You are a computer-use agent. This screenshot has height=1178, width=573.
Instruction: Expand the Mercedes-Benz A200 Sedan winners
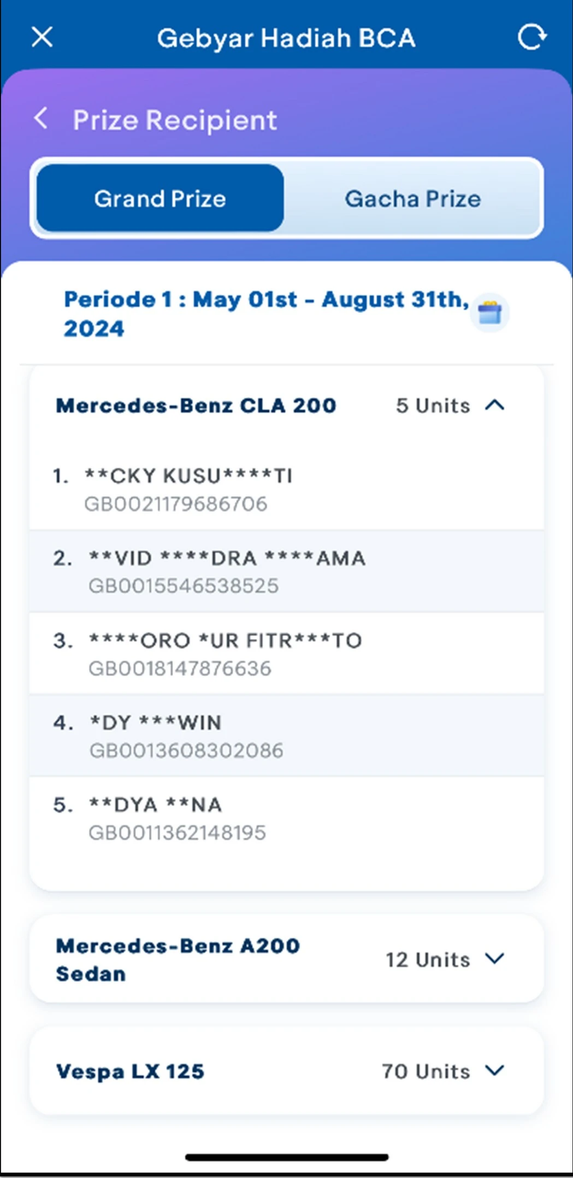click(495, 959)
